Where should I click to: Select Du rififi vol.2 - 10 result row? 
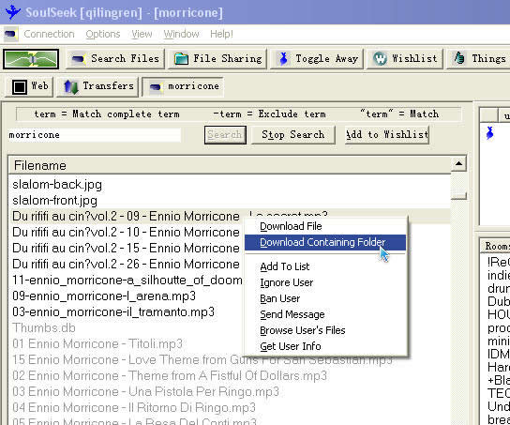pos(127,233)
